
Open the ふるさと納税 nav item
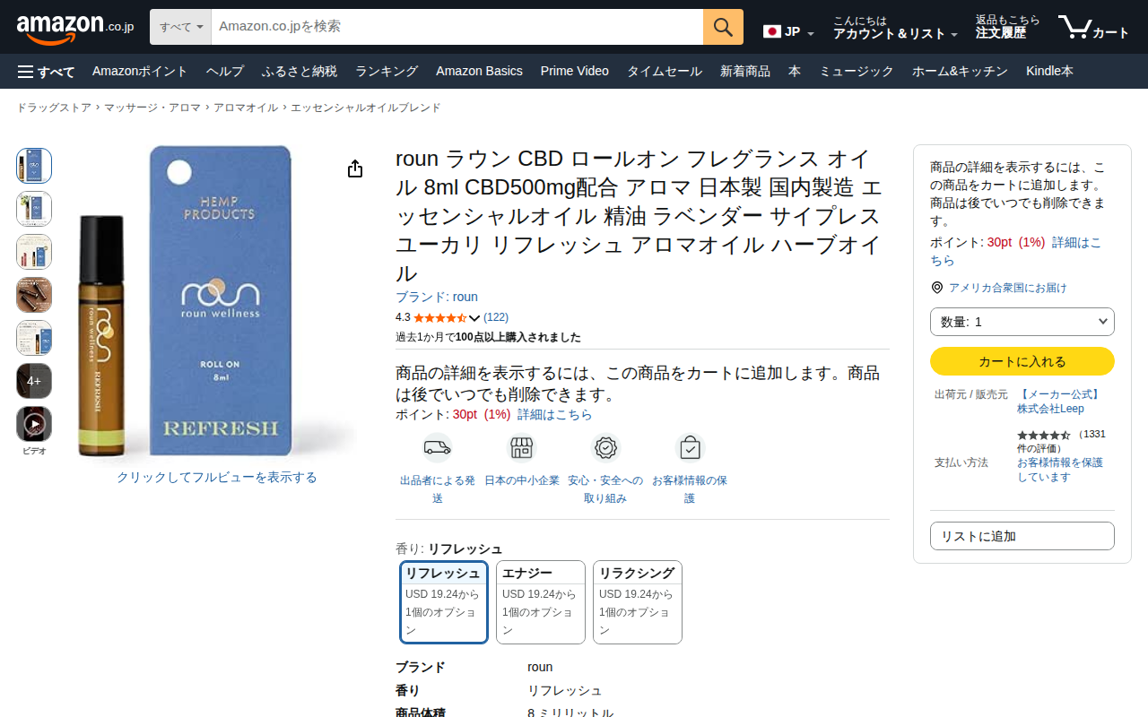click(x=300, y=72)
